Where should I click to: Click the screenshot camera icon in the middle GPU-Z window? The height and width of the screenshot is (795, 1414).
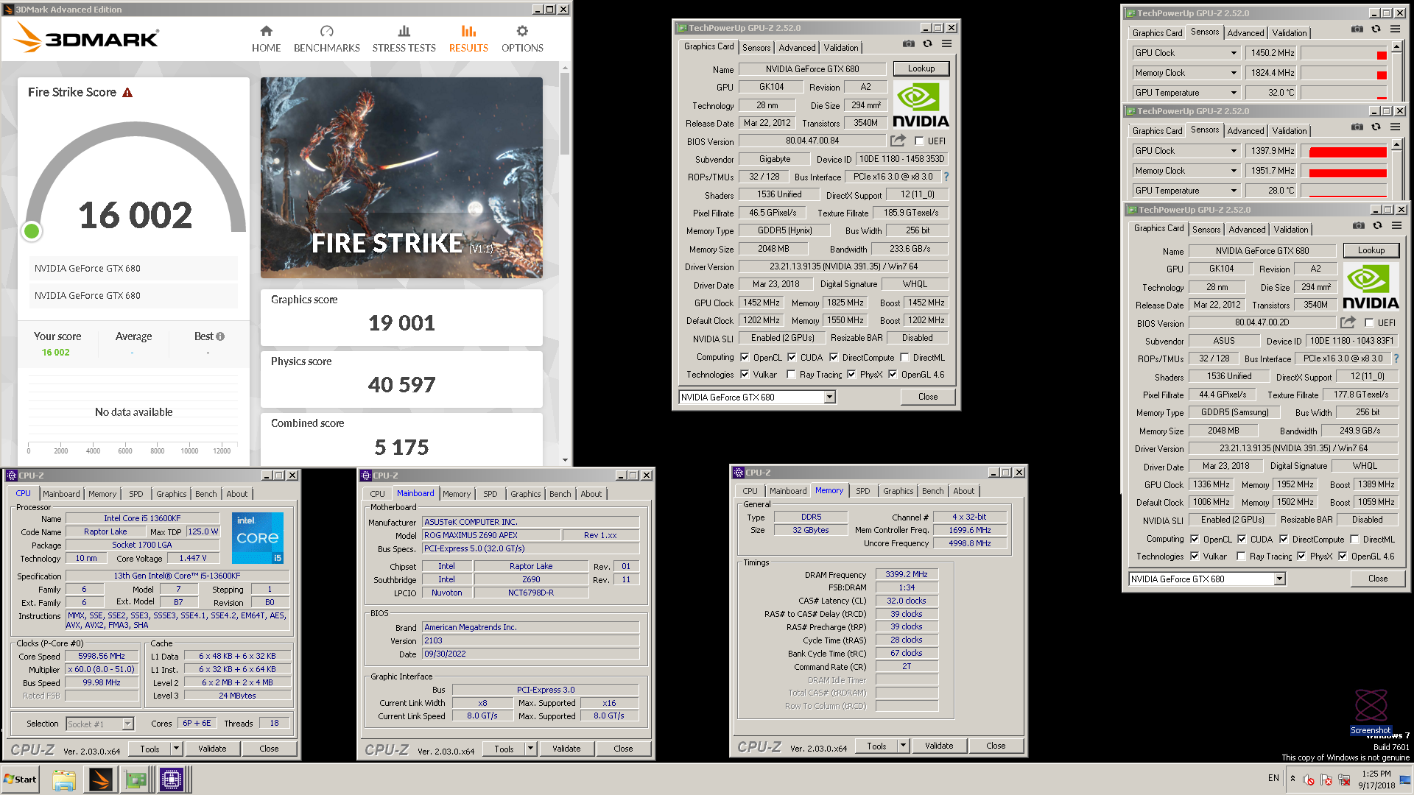909,44
